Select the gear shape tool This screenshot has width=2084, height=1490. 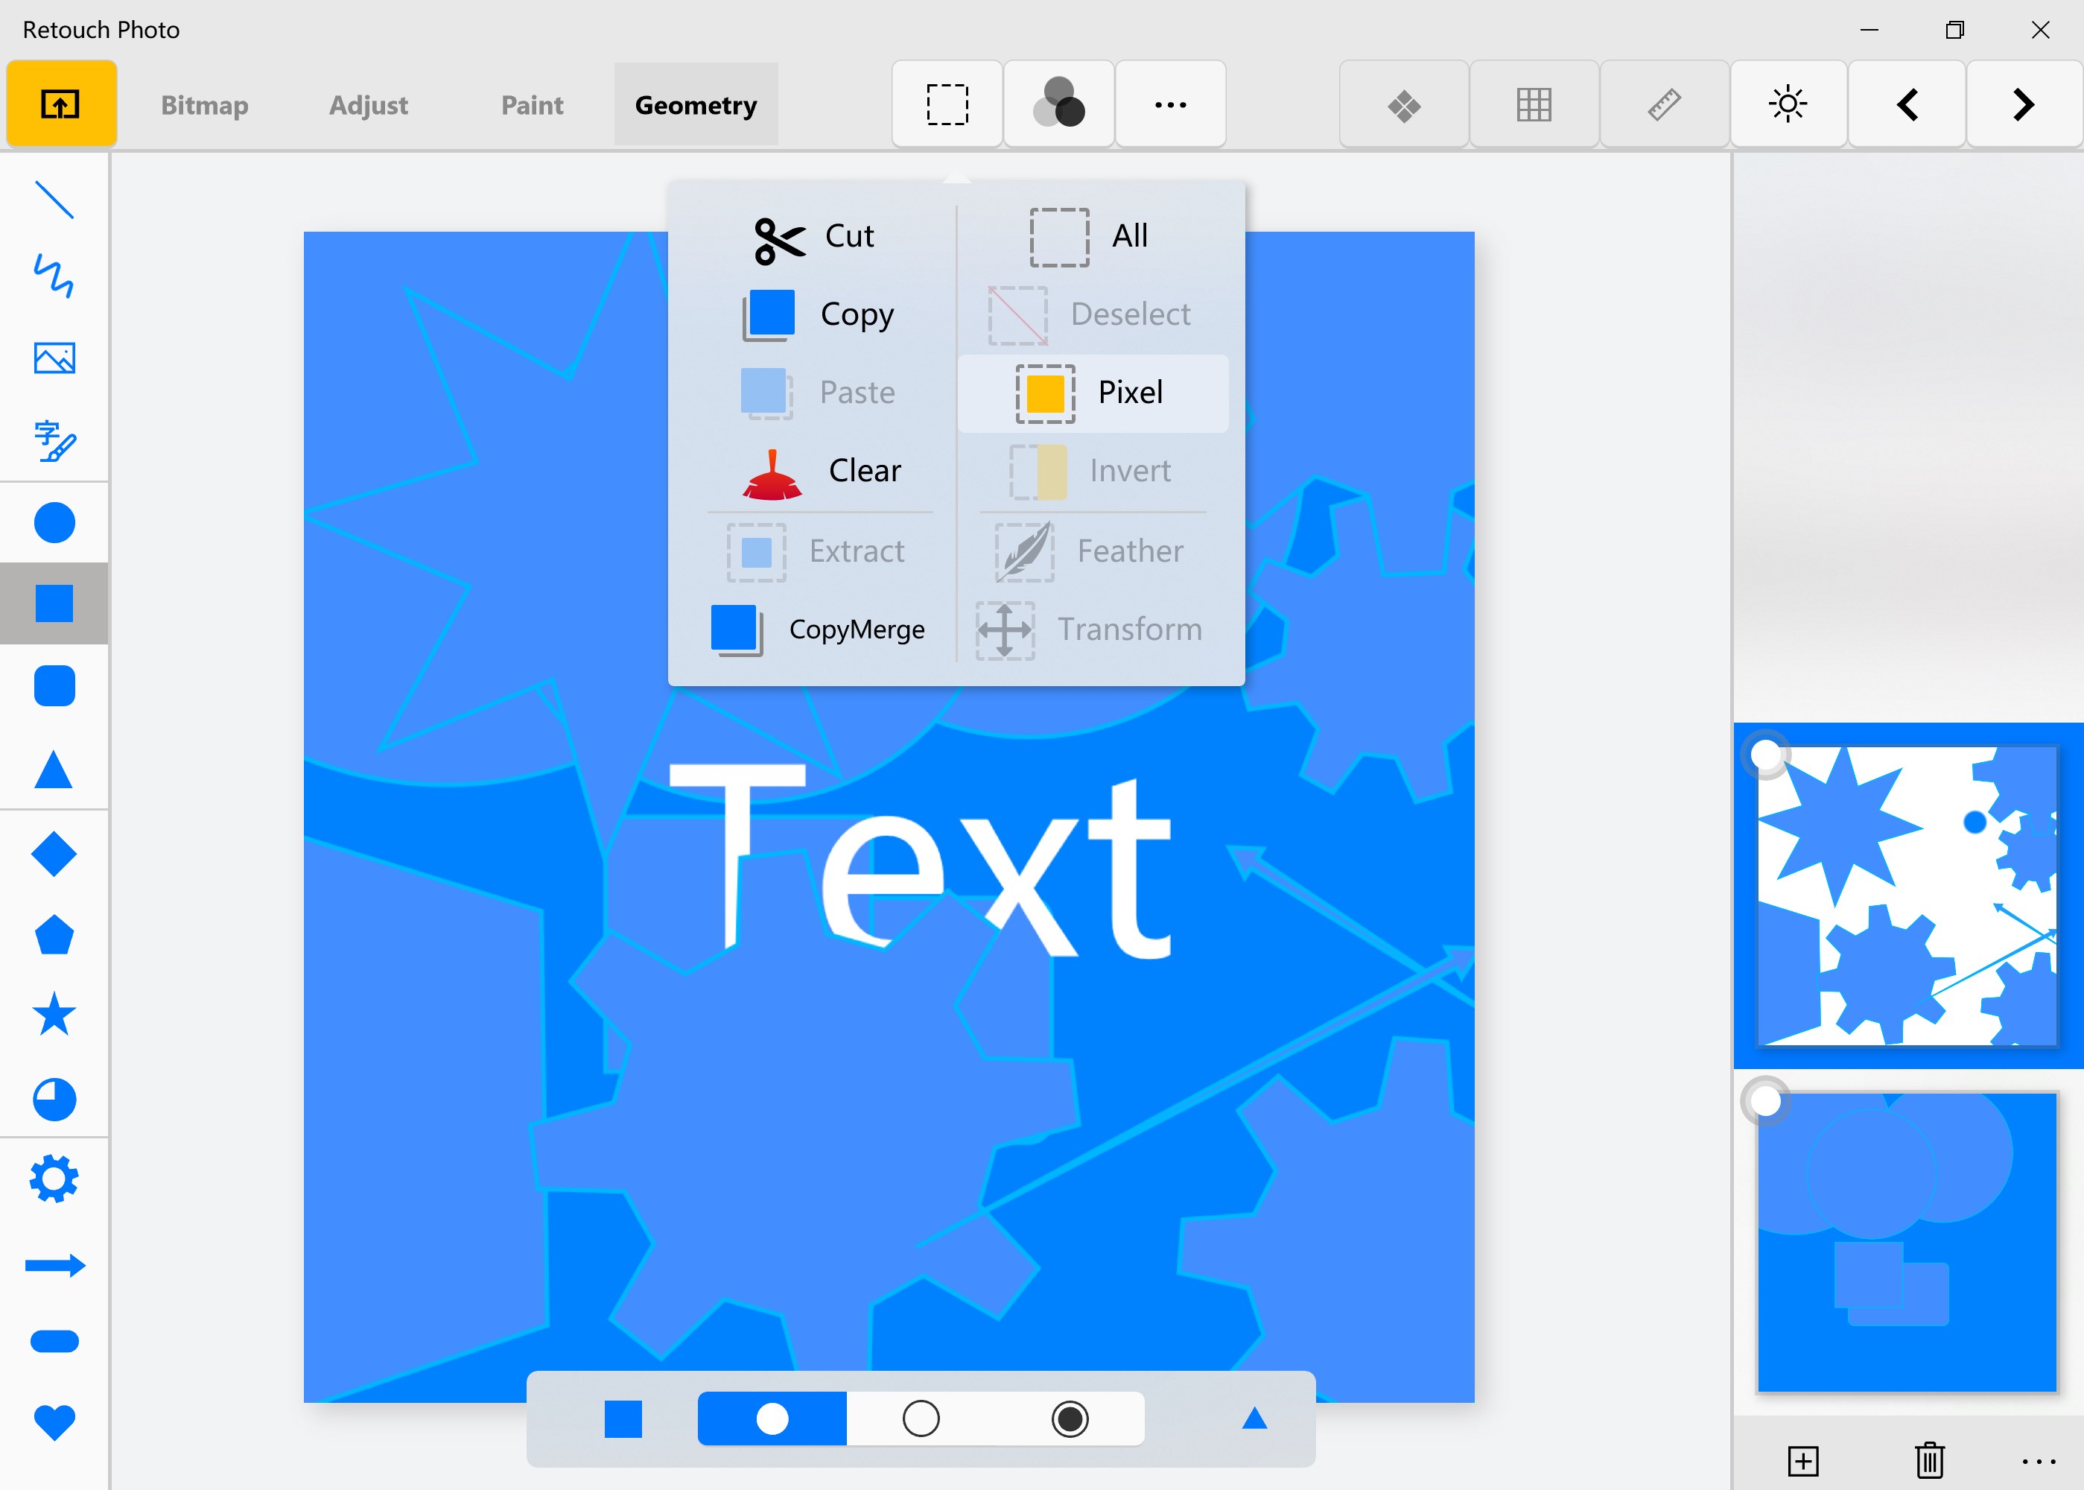tap(54, 1179)
